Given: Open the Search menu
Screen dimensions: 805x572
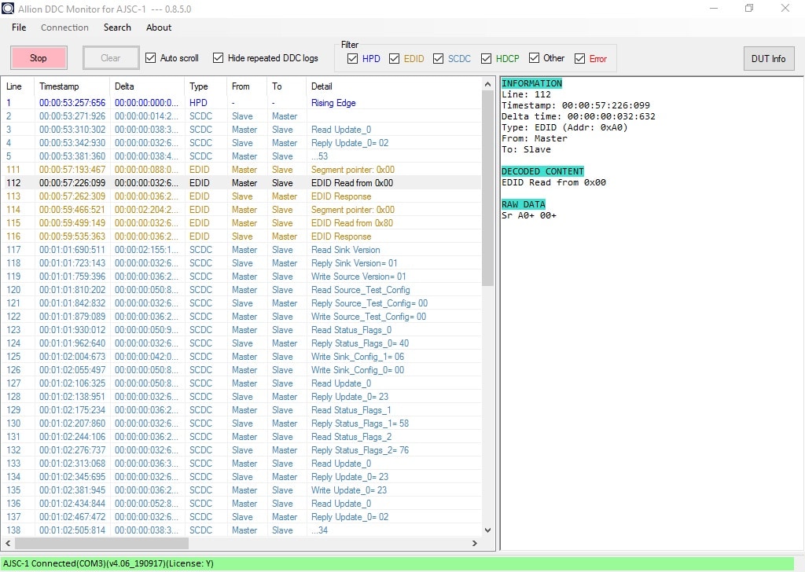Looking at the screenshot, I should (117, 27).
